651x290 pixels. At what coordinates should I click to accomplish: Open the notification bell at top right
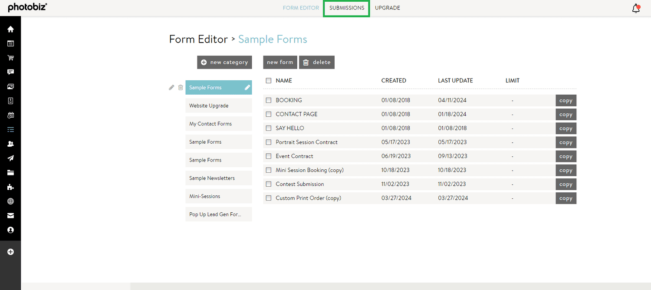pyautogui.click(x=636, y=8)
